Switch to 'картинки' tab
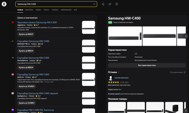The image size is (189, 113). (x=29, y=10)
